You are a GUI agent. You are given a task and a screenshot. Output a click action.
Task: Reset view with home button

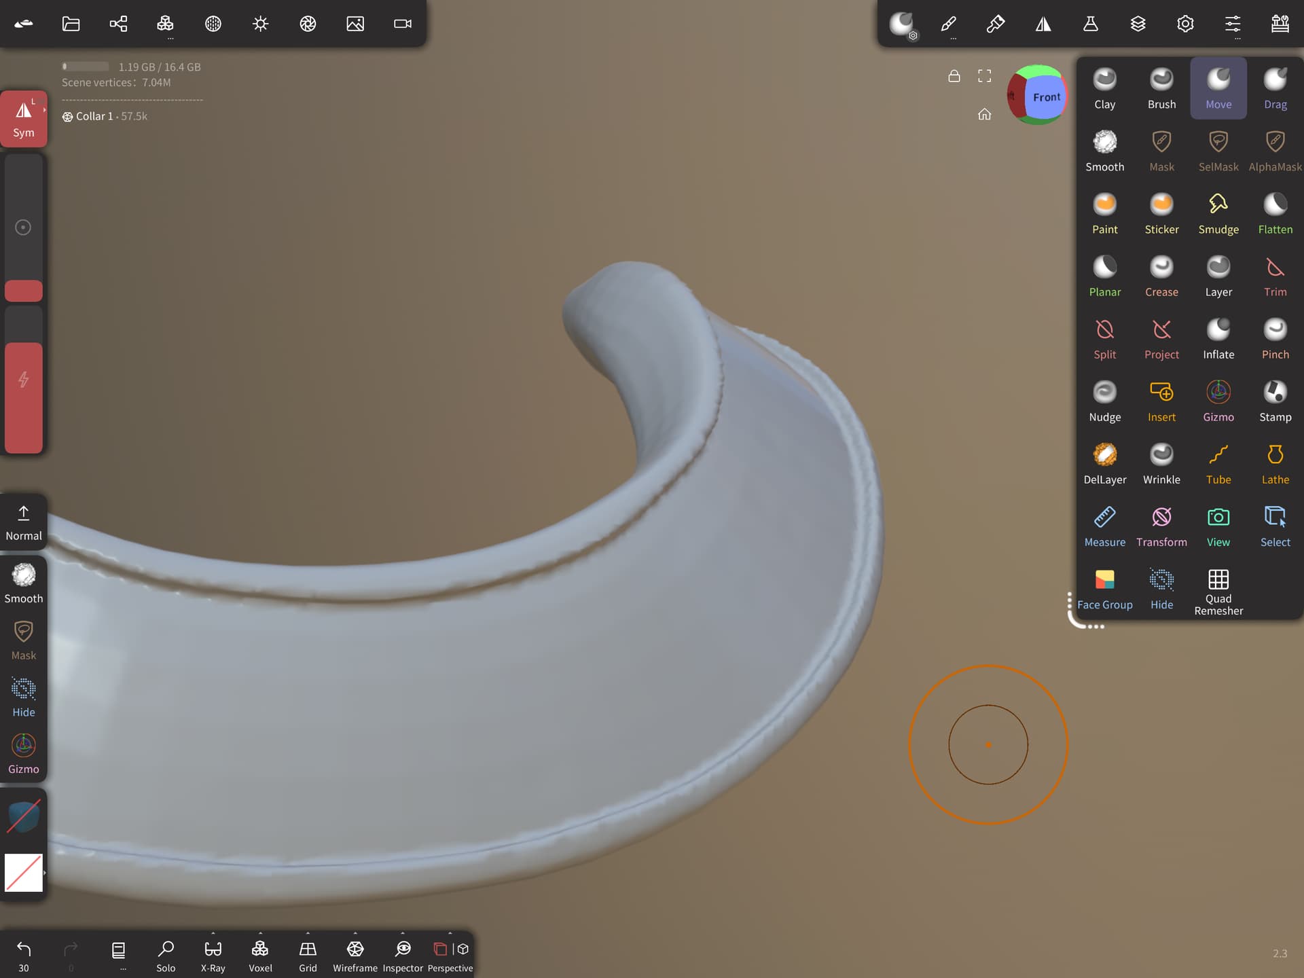point(984,114)
